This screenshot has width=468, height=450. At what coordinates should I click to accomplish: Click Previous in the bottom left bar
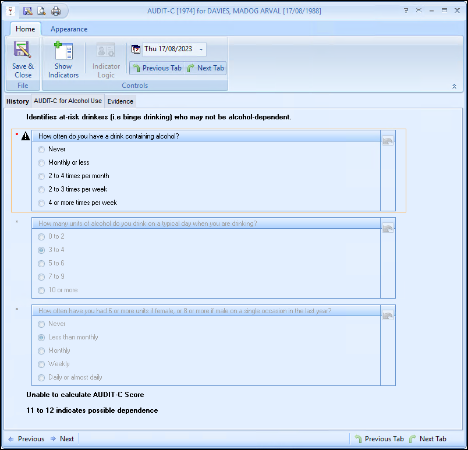coord(26,439)
